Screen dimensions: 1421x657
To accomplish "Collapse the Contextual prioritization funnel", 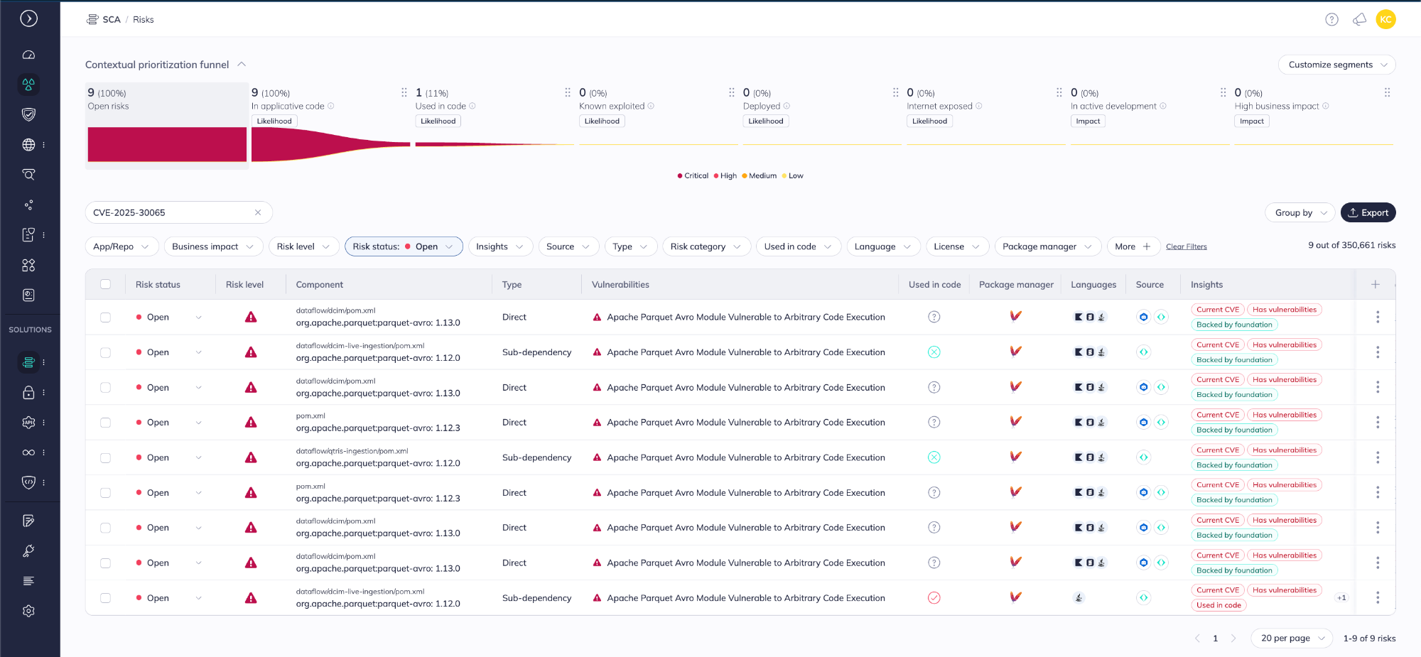I will point(242,64).
